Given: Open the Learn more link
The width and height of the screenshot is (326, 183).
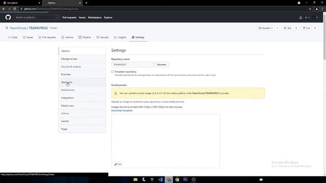Looking at the screenshot, I should click(210, 75).
